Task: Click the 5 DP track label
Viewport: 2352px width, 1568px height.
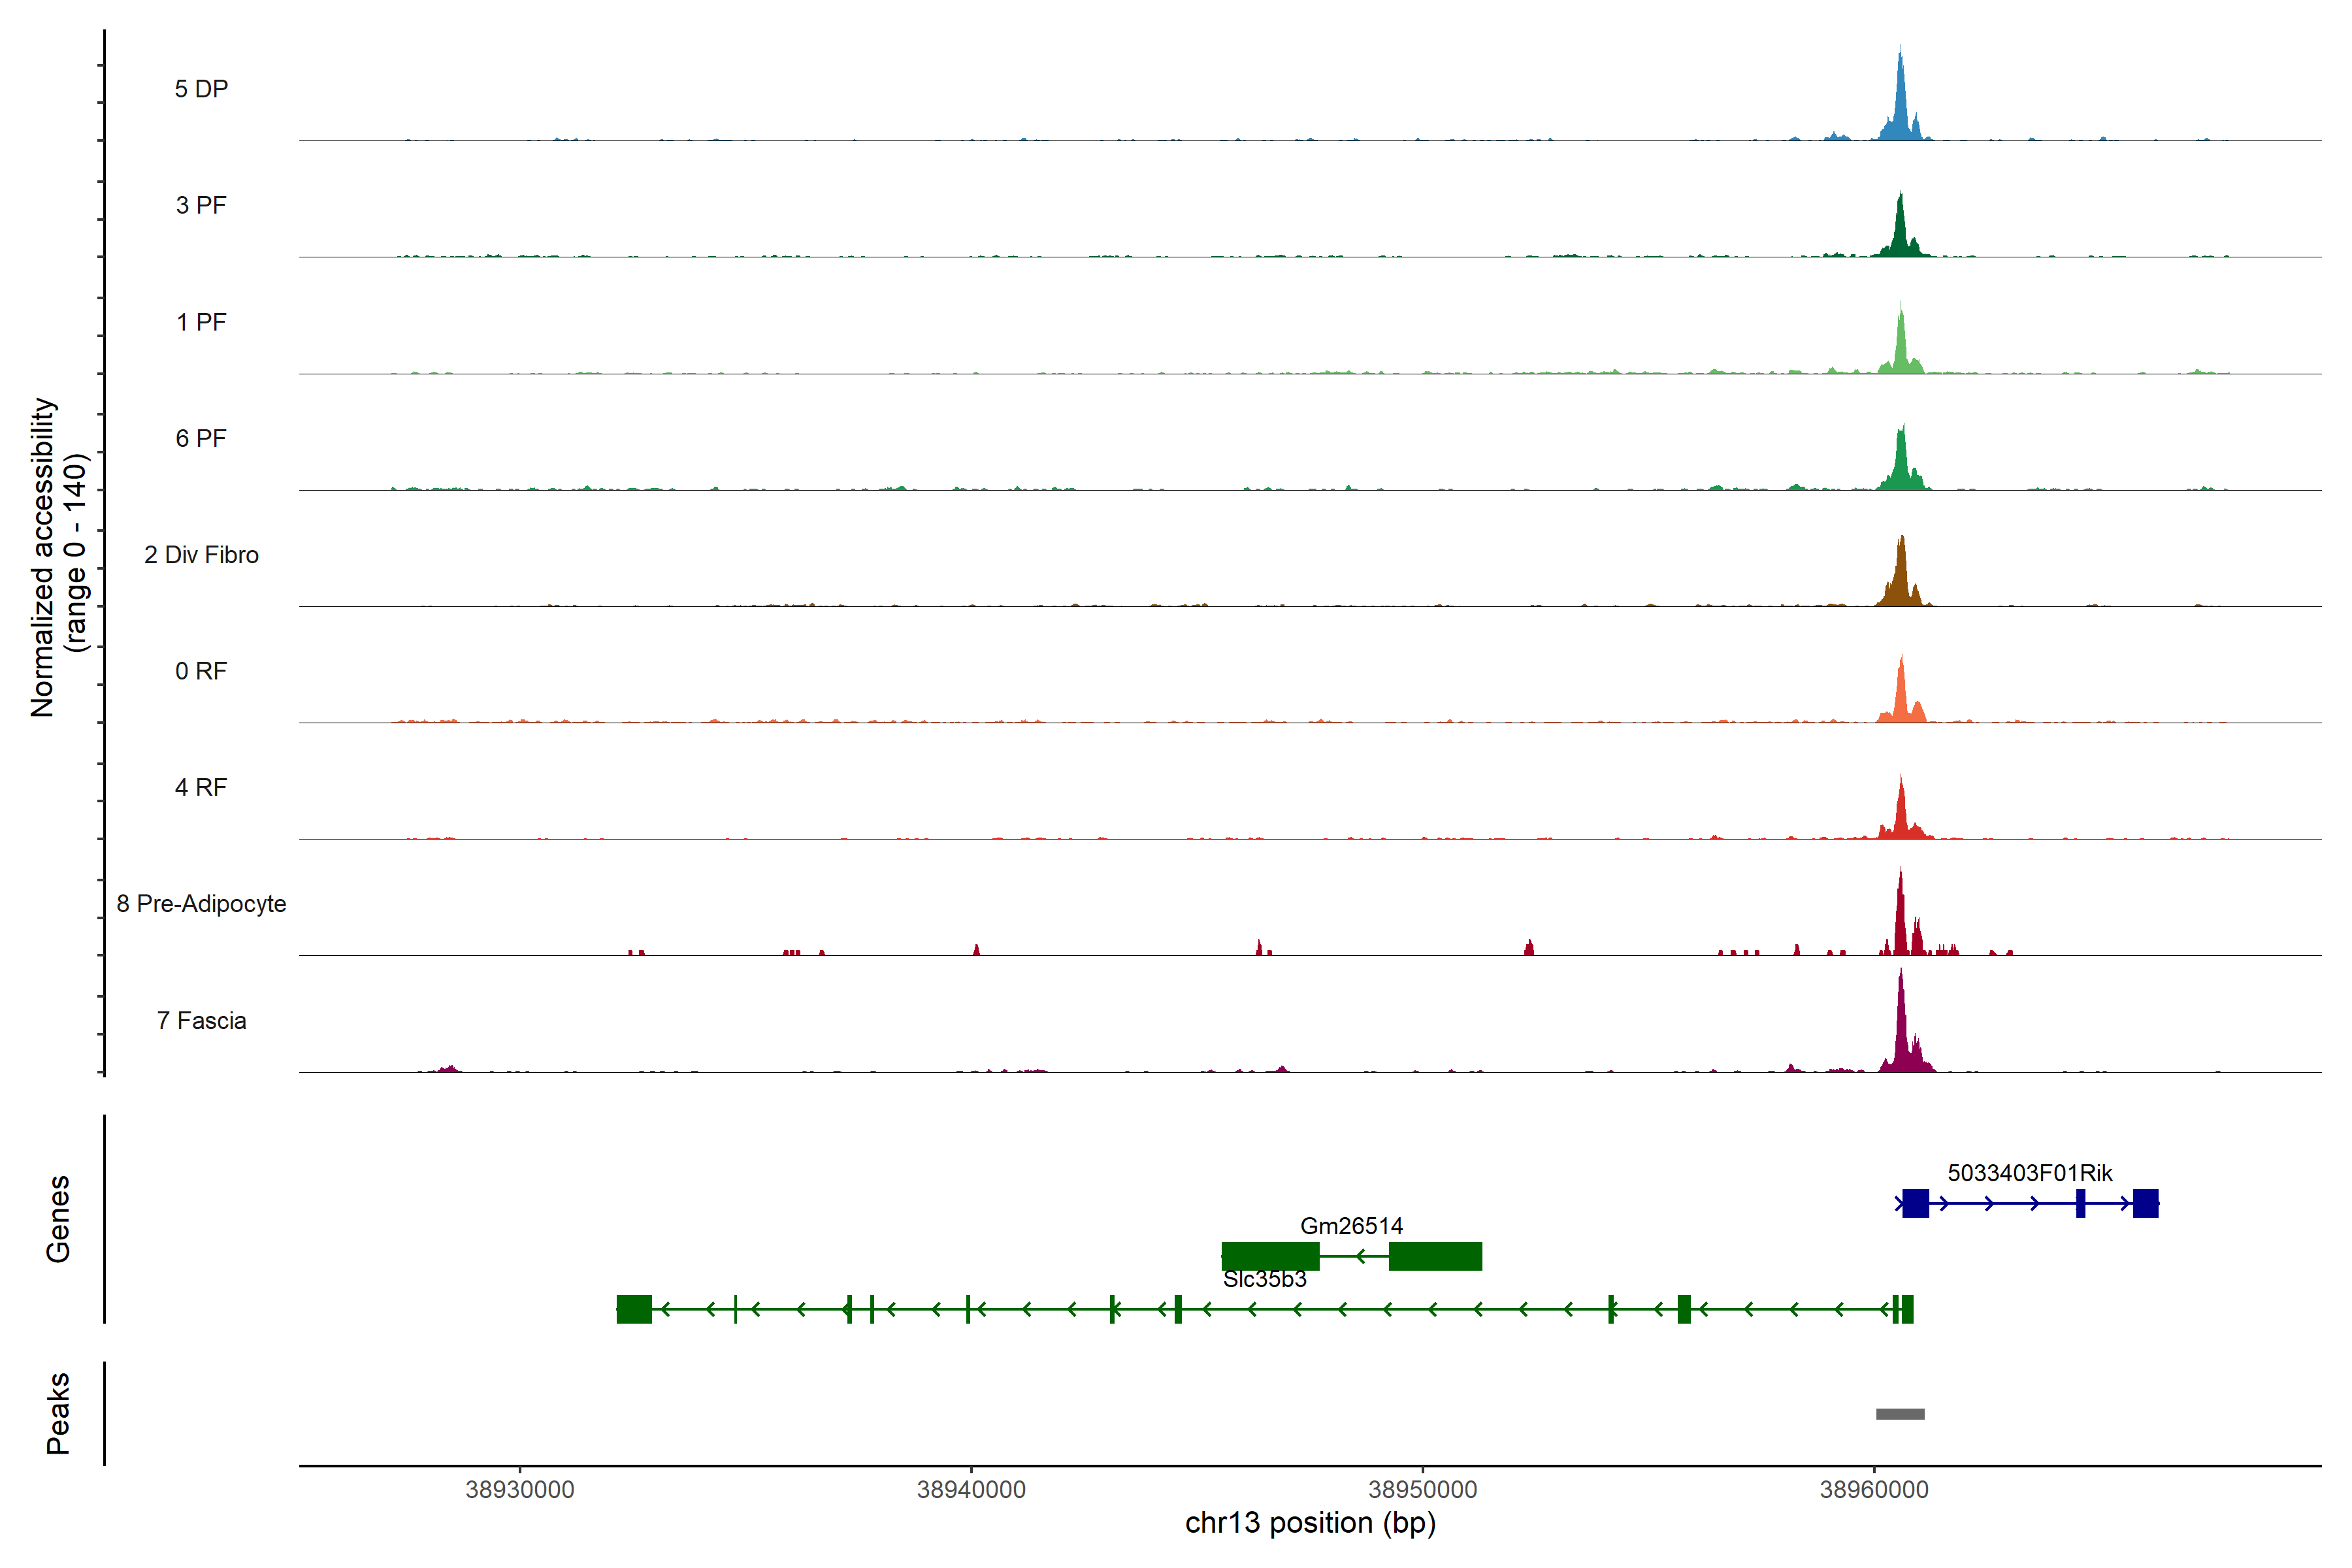Action: [201, 89]
